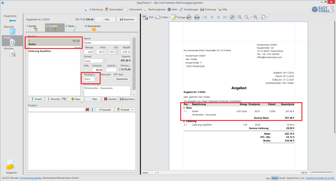
Task: Delete position with Löschen
Action: (110, 99)
